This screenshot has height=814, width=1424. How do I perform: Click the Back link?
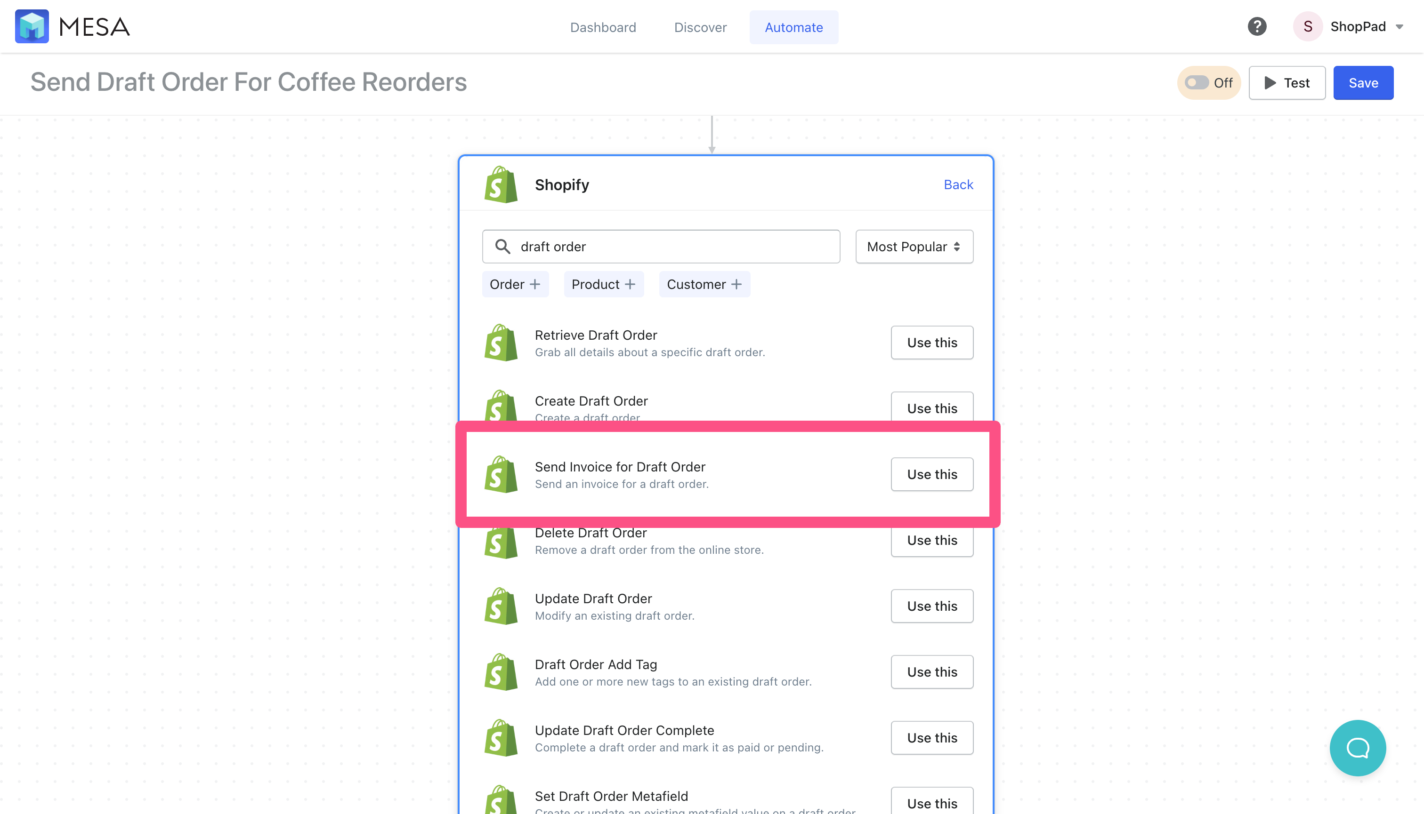958,184
